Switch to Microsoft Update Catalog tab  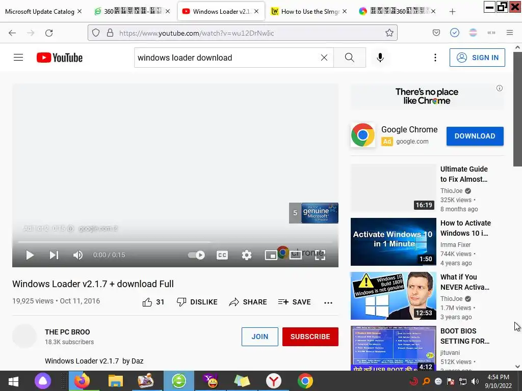(x=40, y=12)
